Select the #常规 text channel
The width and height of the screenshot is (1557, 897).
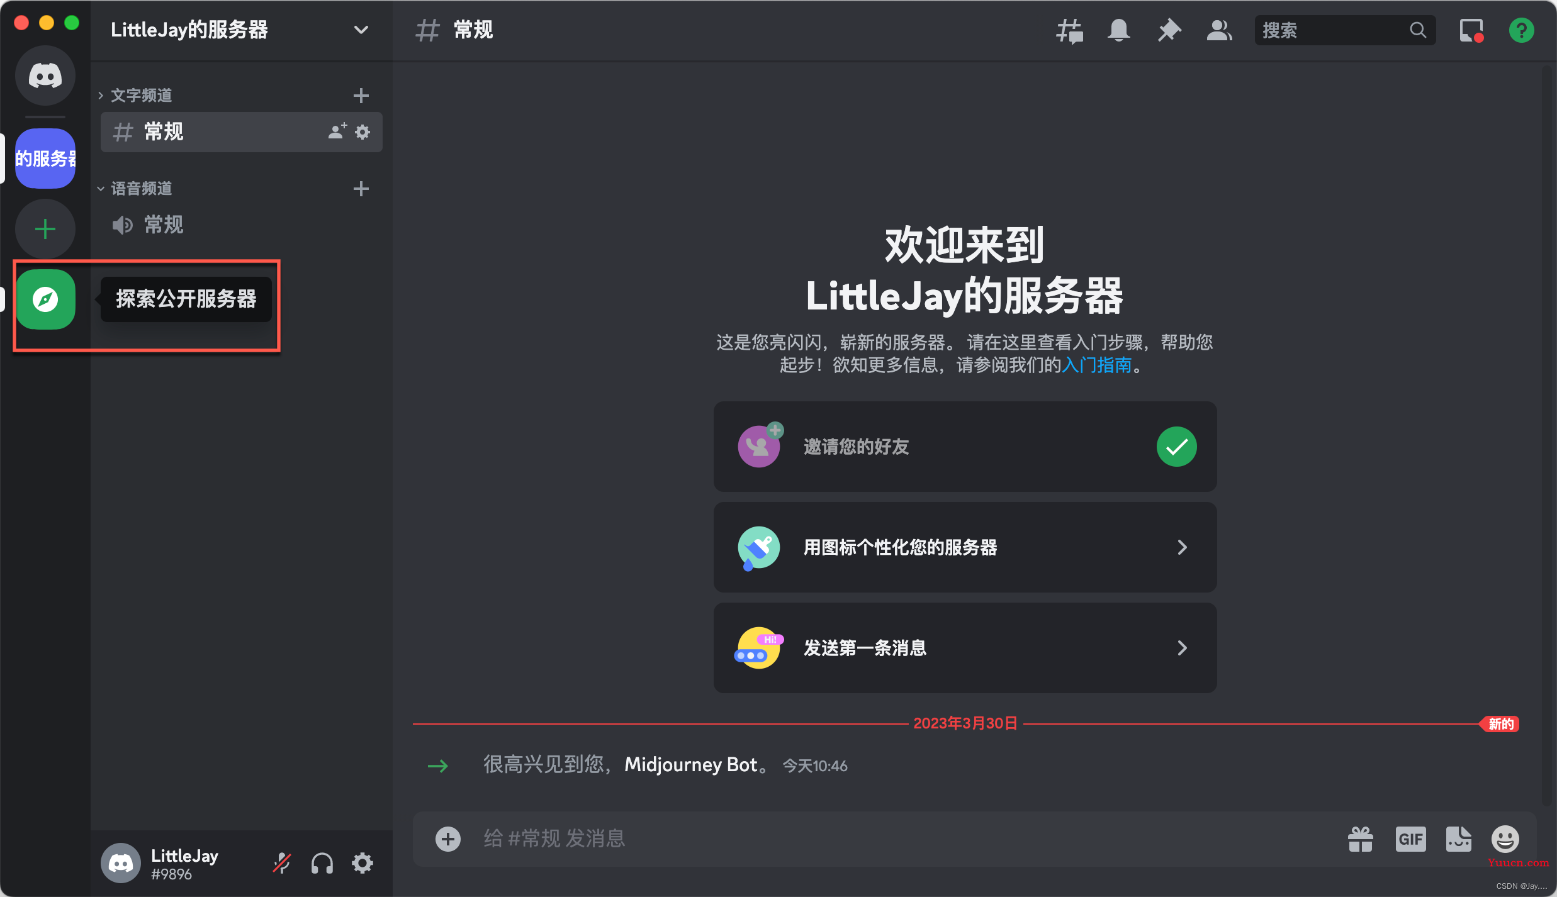[x=164, y=132]
